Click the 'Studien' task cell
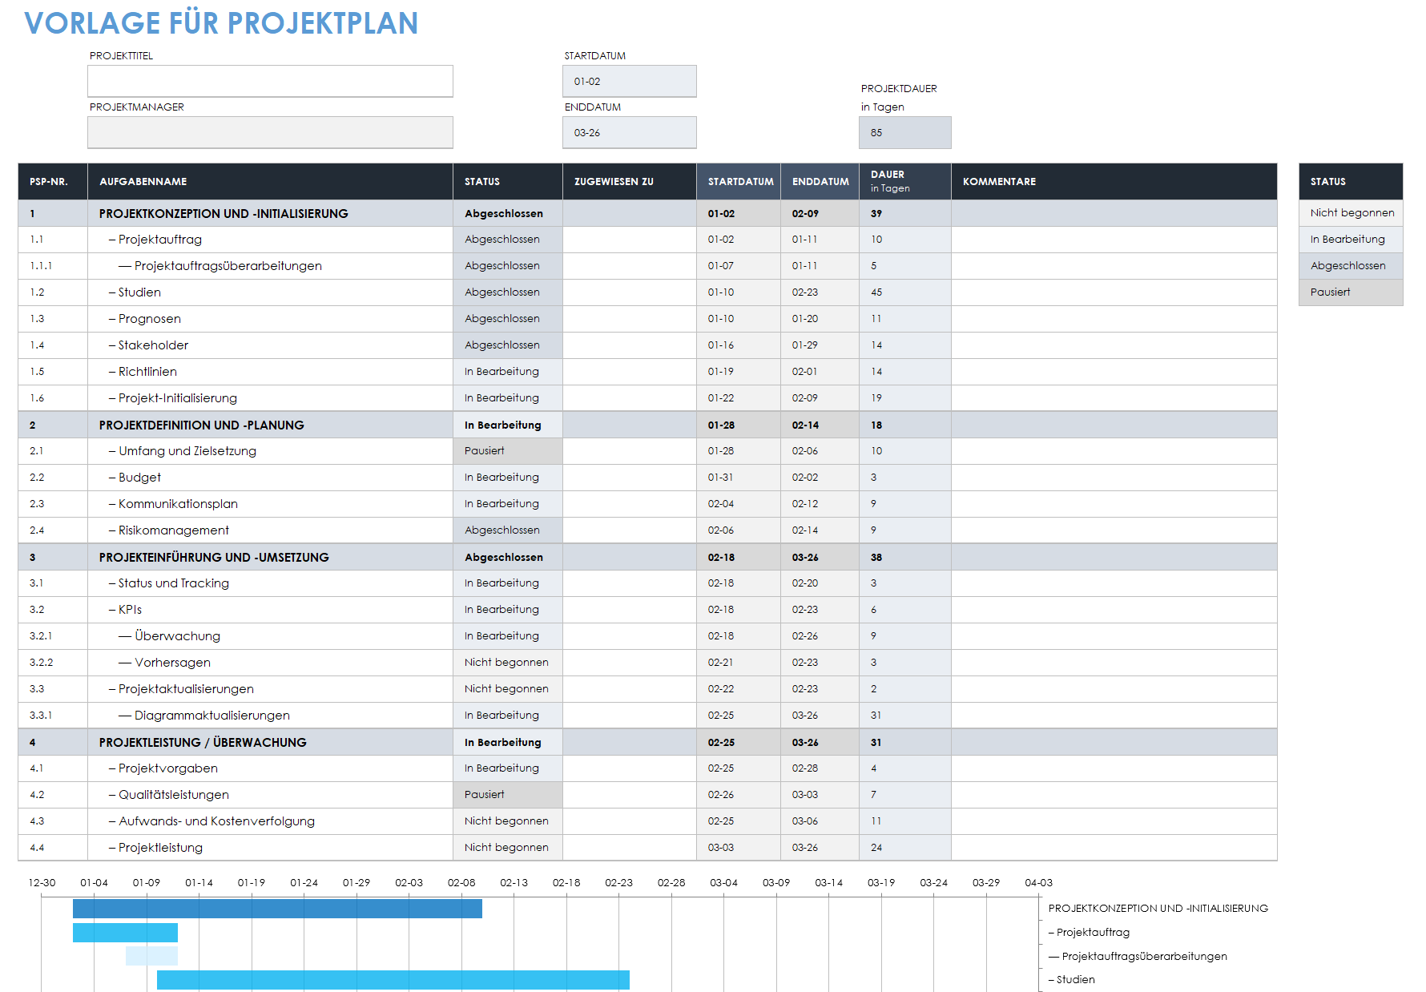The image size is (1426, 992). pyautogui.click(x=270, y=292)
